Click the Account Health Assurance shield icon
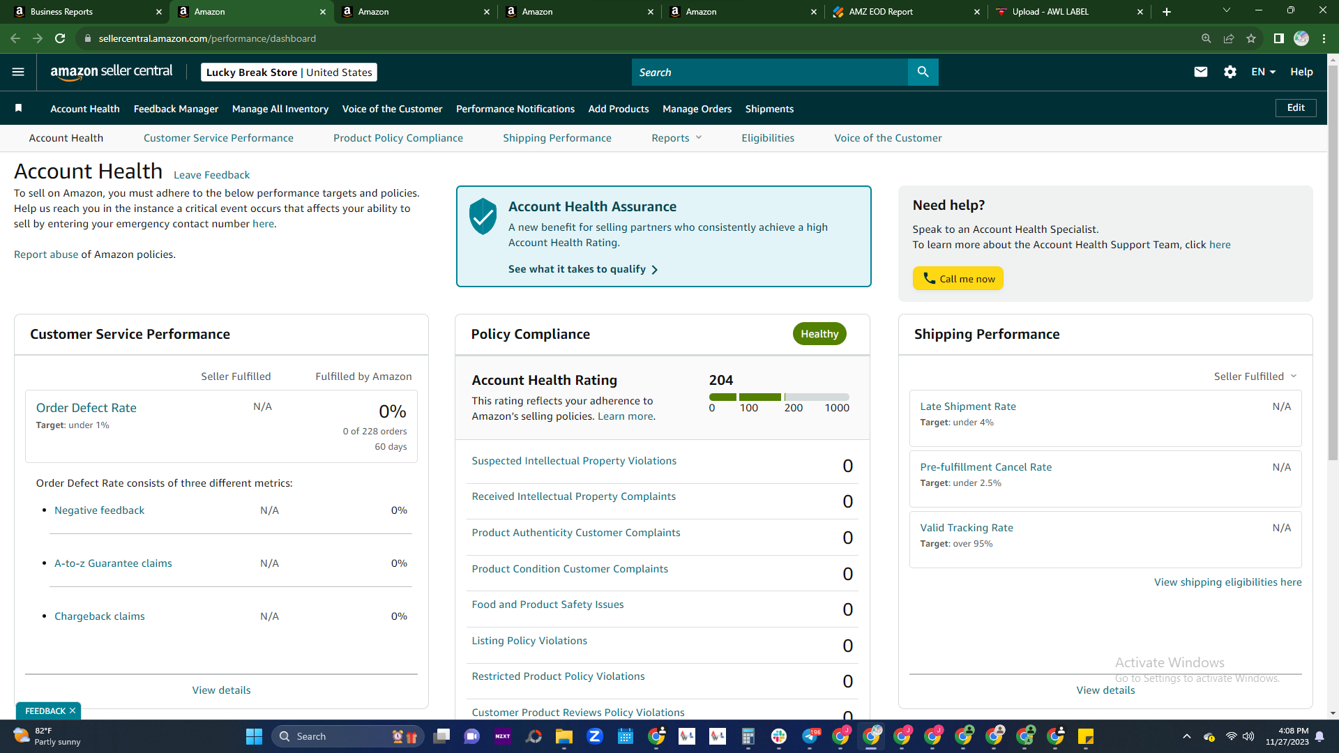Viewport: 1339px width, 753px height. (x=483, y=216)
